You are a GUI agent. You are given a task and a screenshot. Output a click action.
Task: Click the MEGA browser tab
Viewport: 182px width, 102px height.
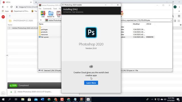17,2
